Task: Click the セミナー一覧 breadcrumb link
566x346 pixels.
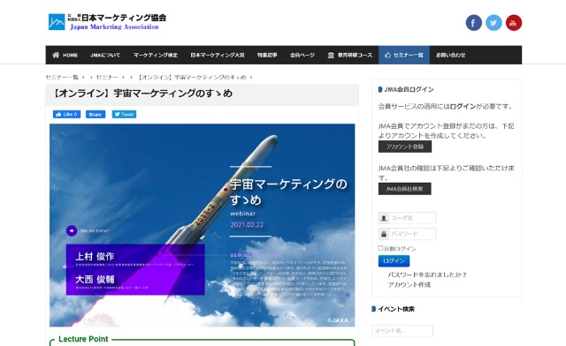Action: (62, 77)
